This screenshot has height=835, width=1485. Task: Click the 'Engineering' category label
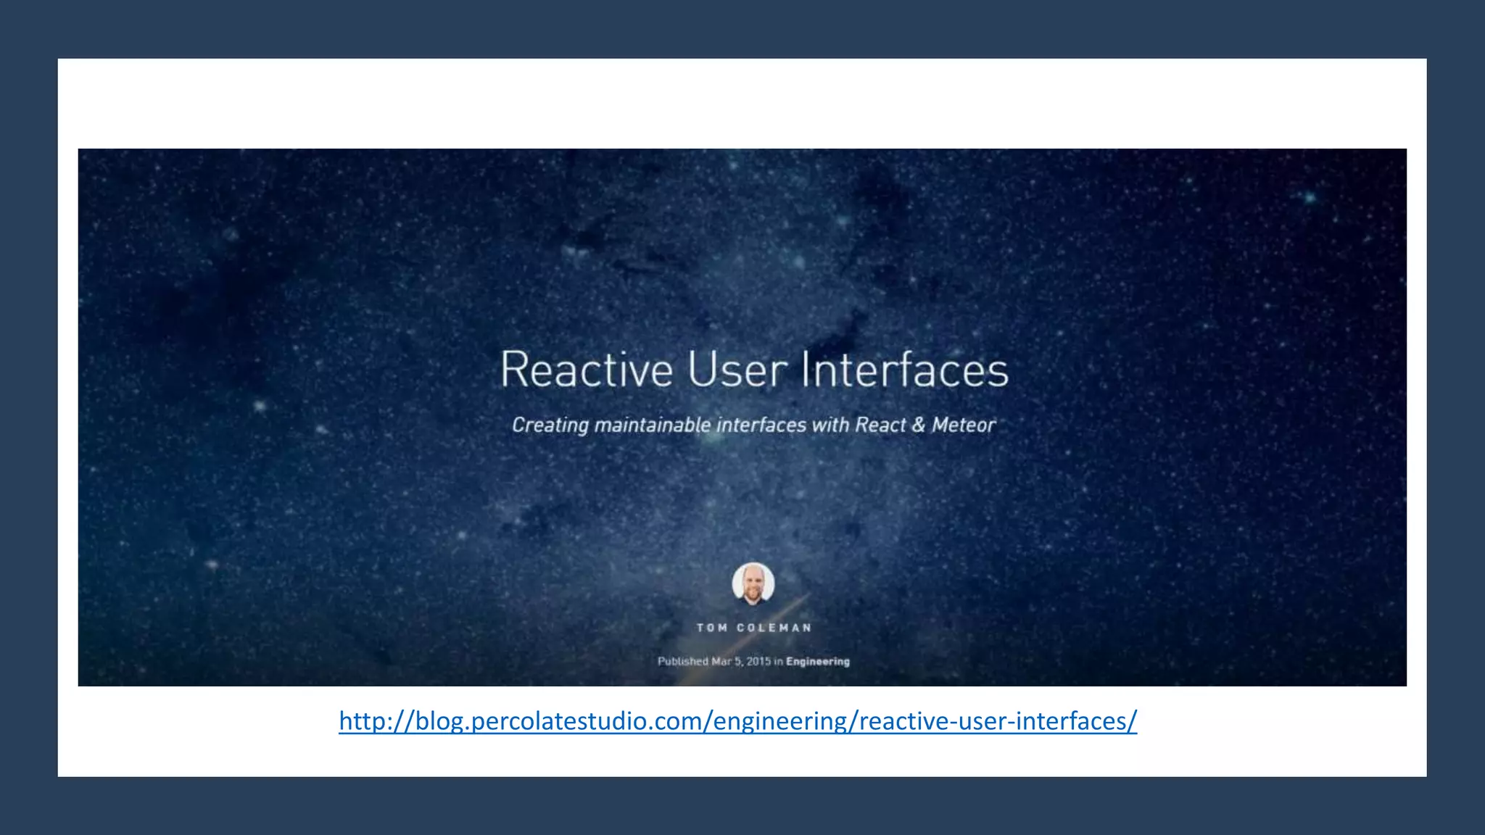(x=818, y=662)
